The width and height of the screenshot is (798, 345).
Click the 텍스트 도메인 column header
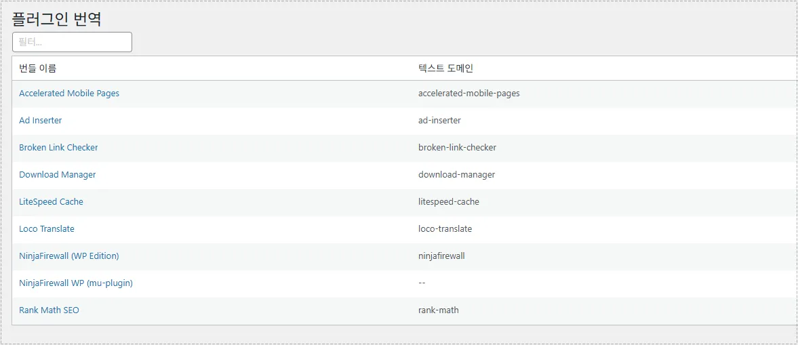(445, 68)
